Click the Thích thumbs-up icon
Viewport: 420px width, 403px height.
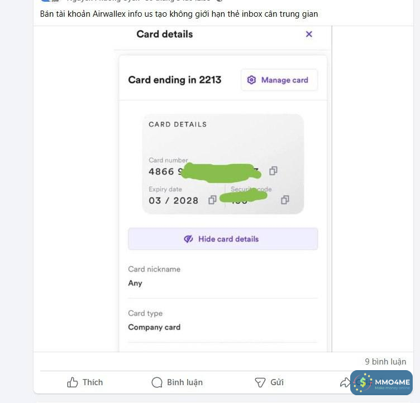pos(73,382)
